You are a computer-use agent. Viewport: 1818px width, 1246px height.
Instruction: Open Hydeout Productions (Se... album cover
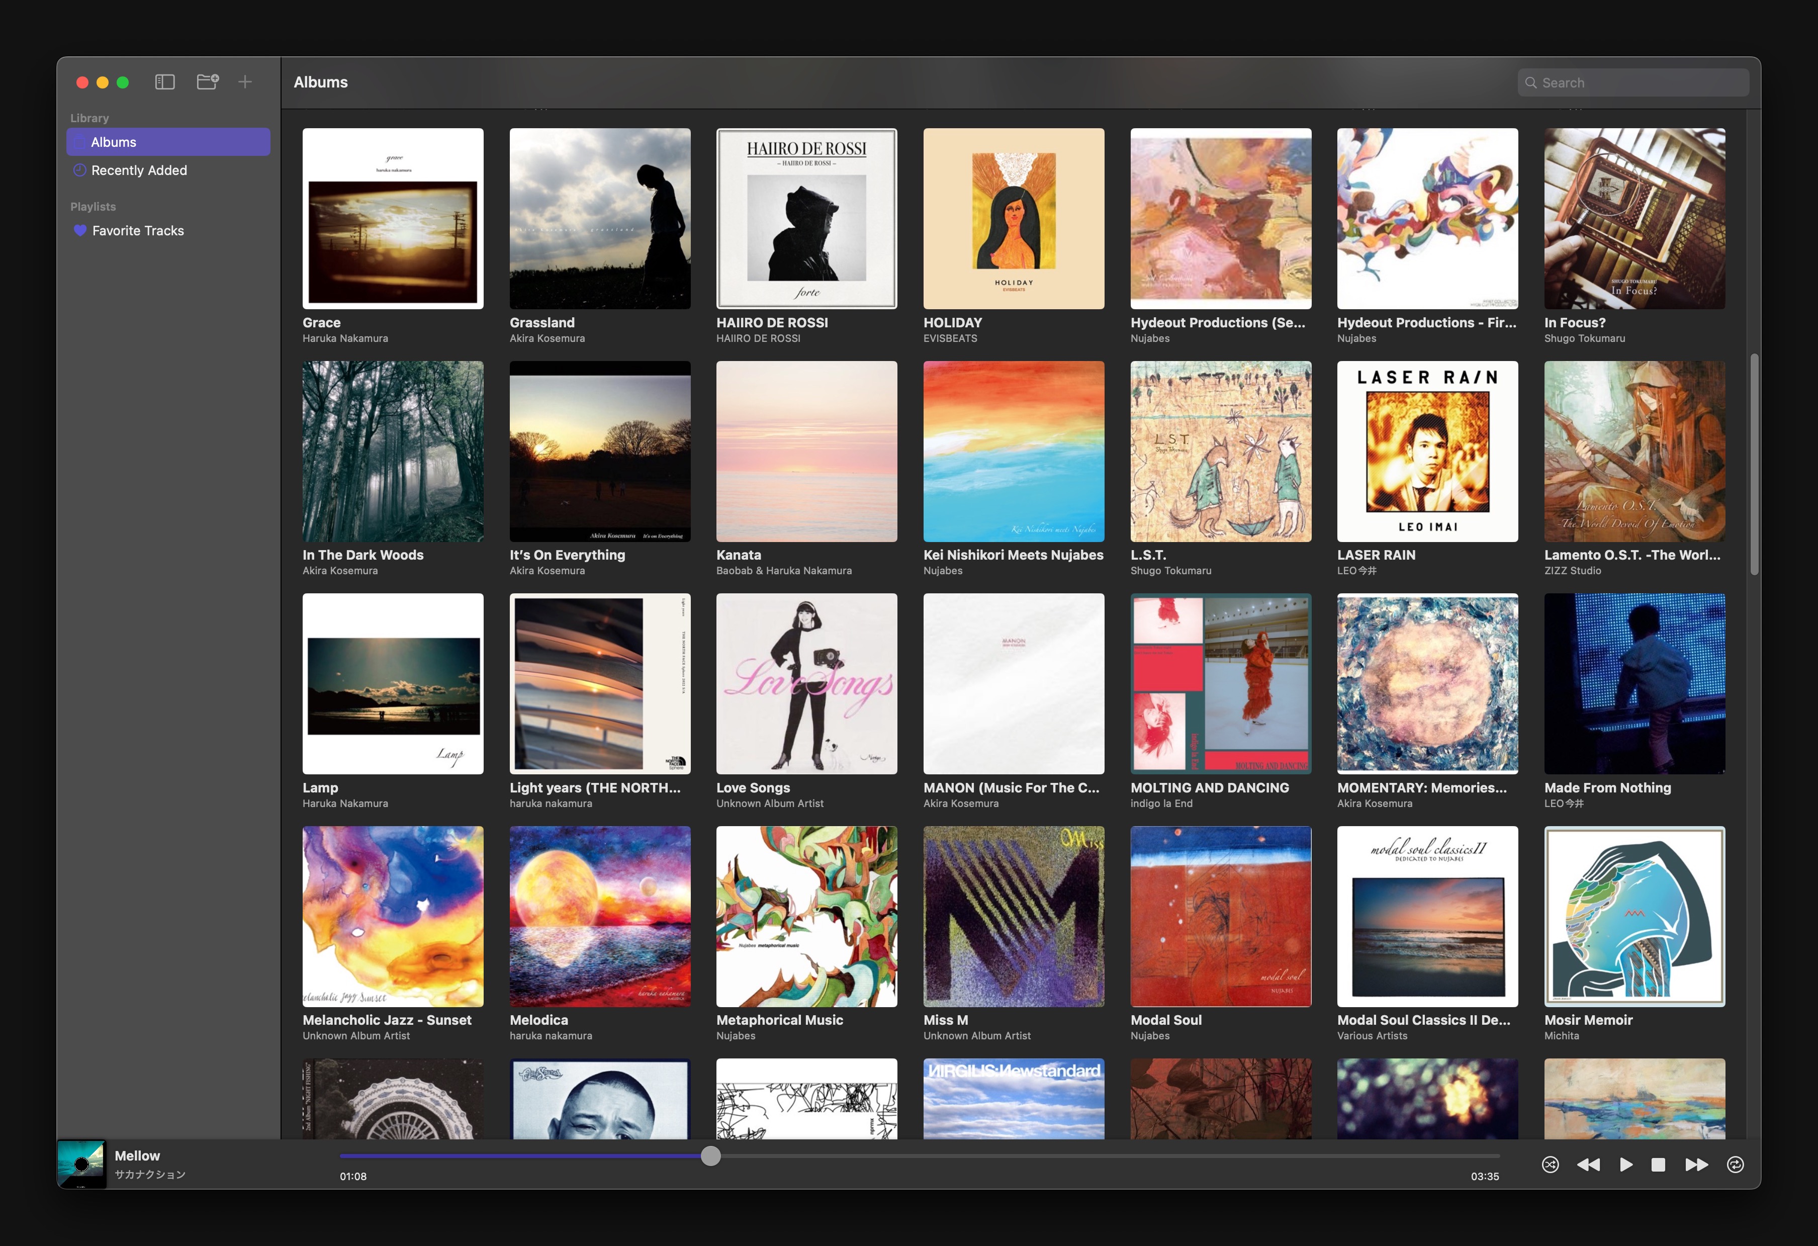[1220, 218]
